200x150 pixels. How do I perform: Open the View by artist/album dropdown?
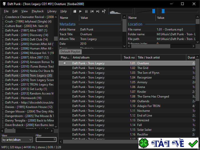click(x=17, y=140)
